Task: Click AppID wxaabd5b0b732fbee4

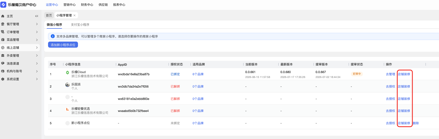Action: pos(133,111)
